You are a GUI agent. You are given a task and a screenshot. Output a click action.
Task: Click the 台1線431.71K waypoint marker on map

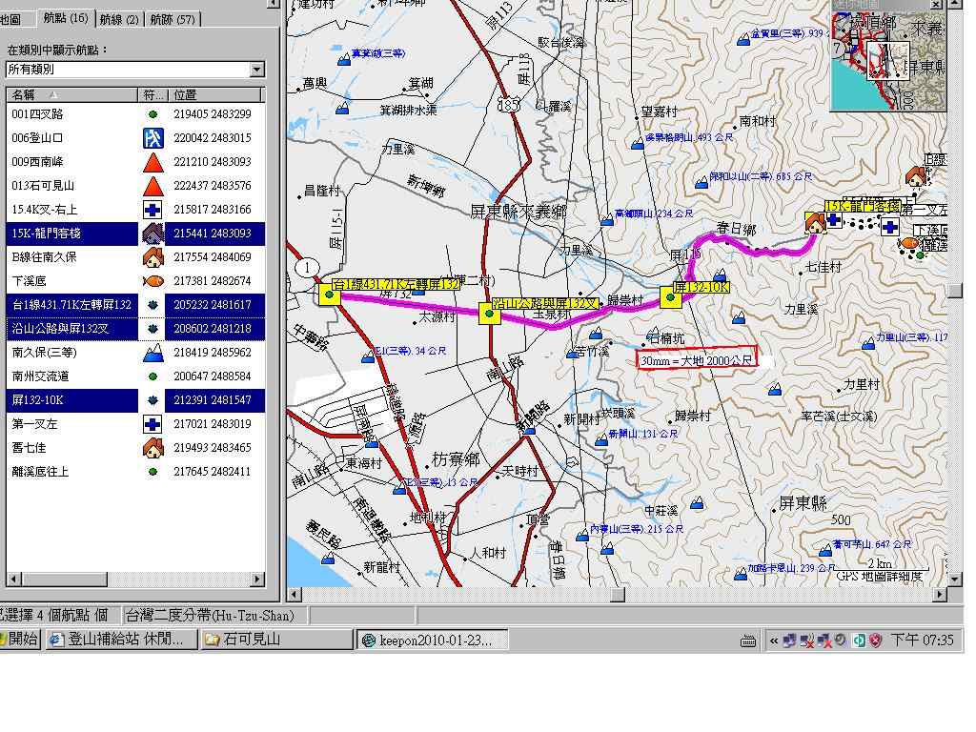(x=330, y=295)
